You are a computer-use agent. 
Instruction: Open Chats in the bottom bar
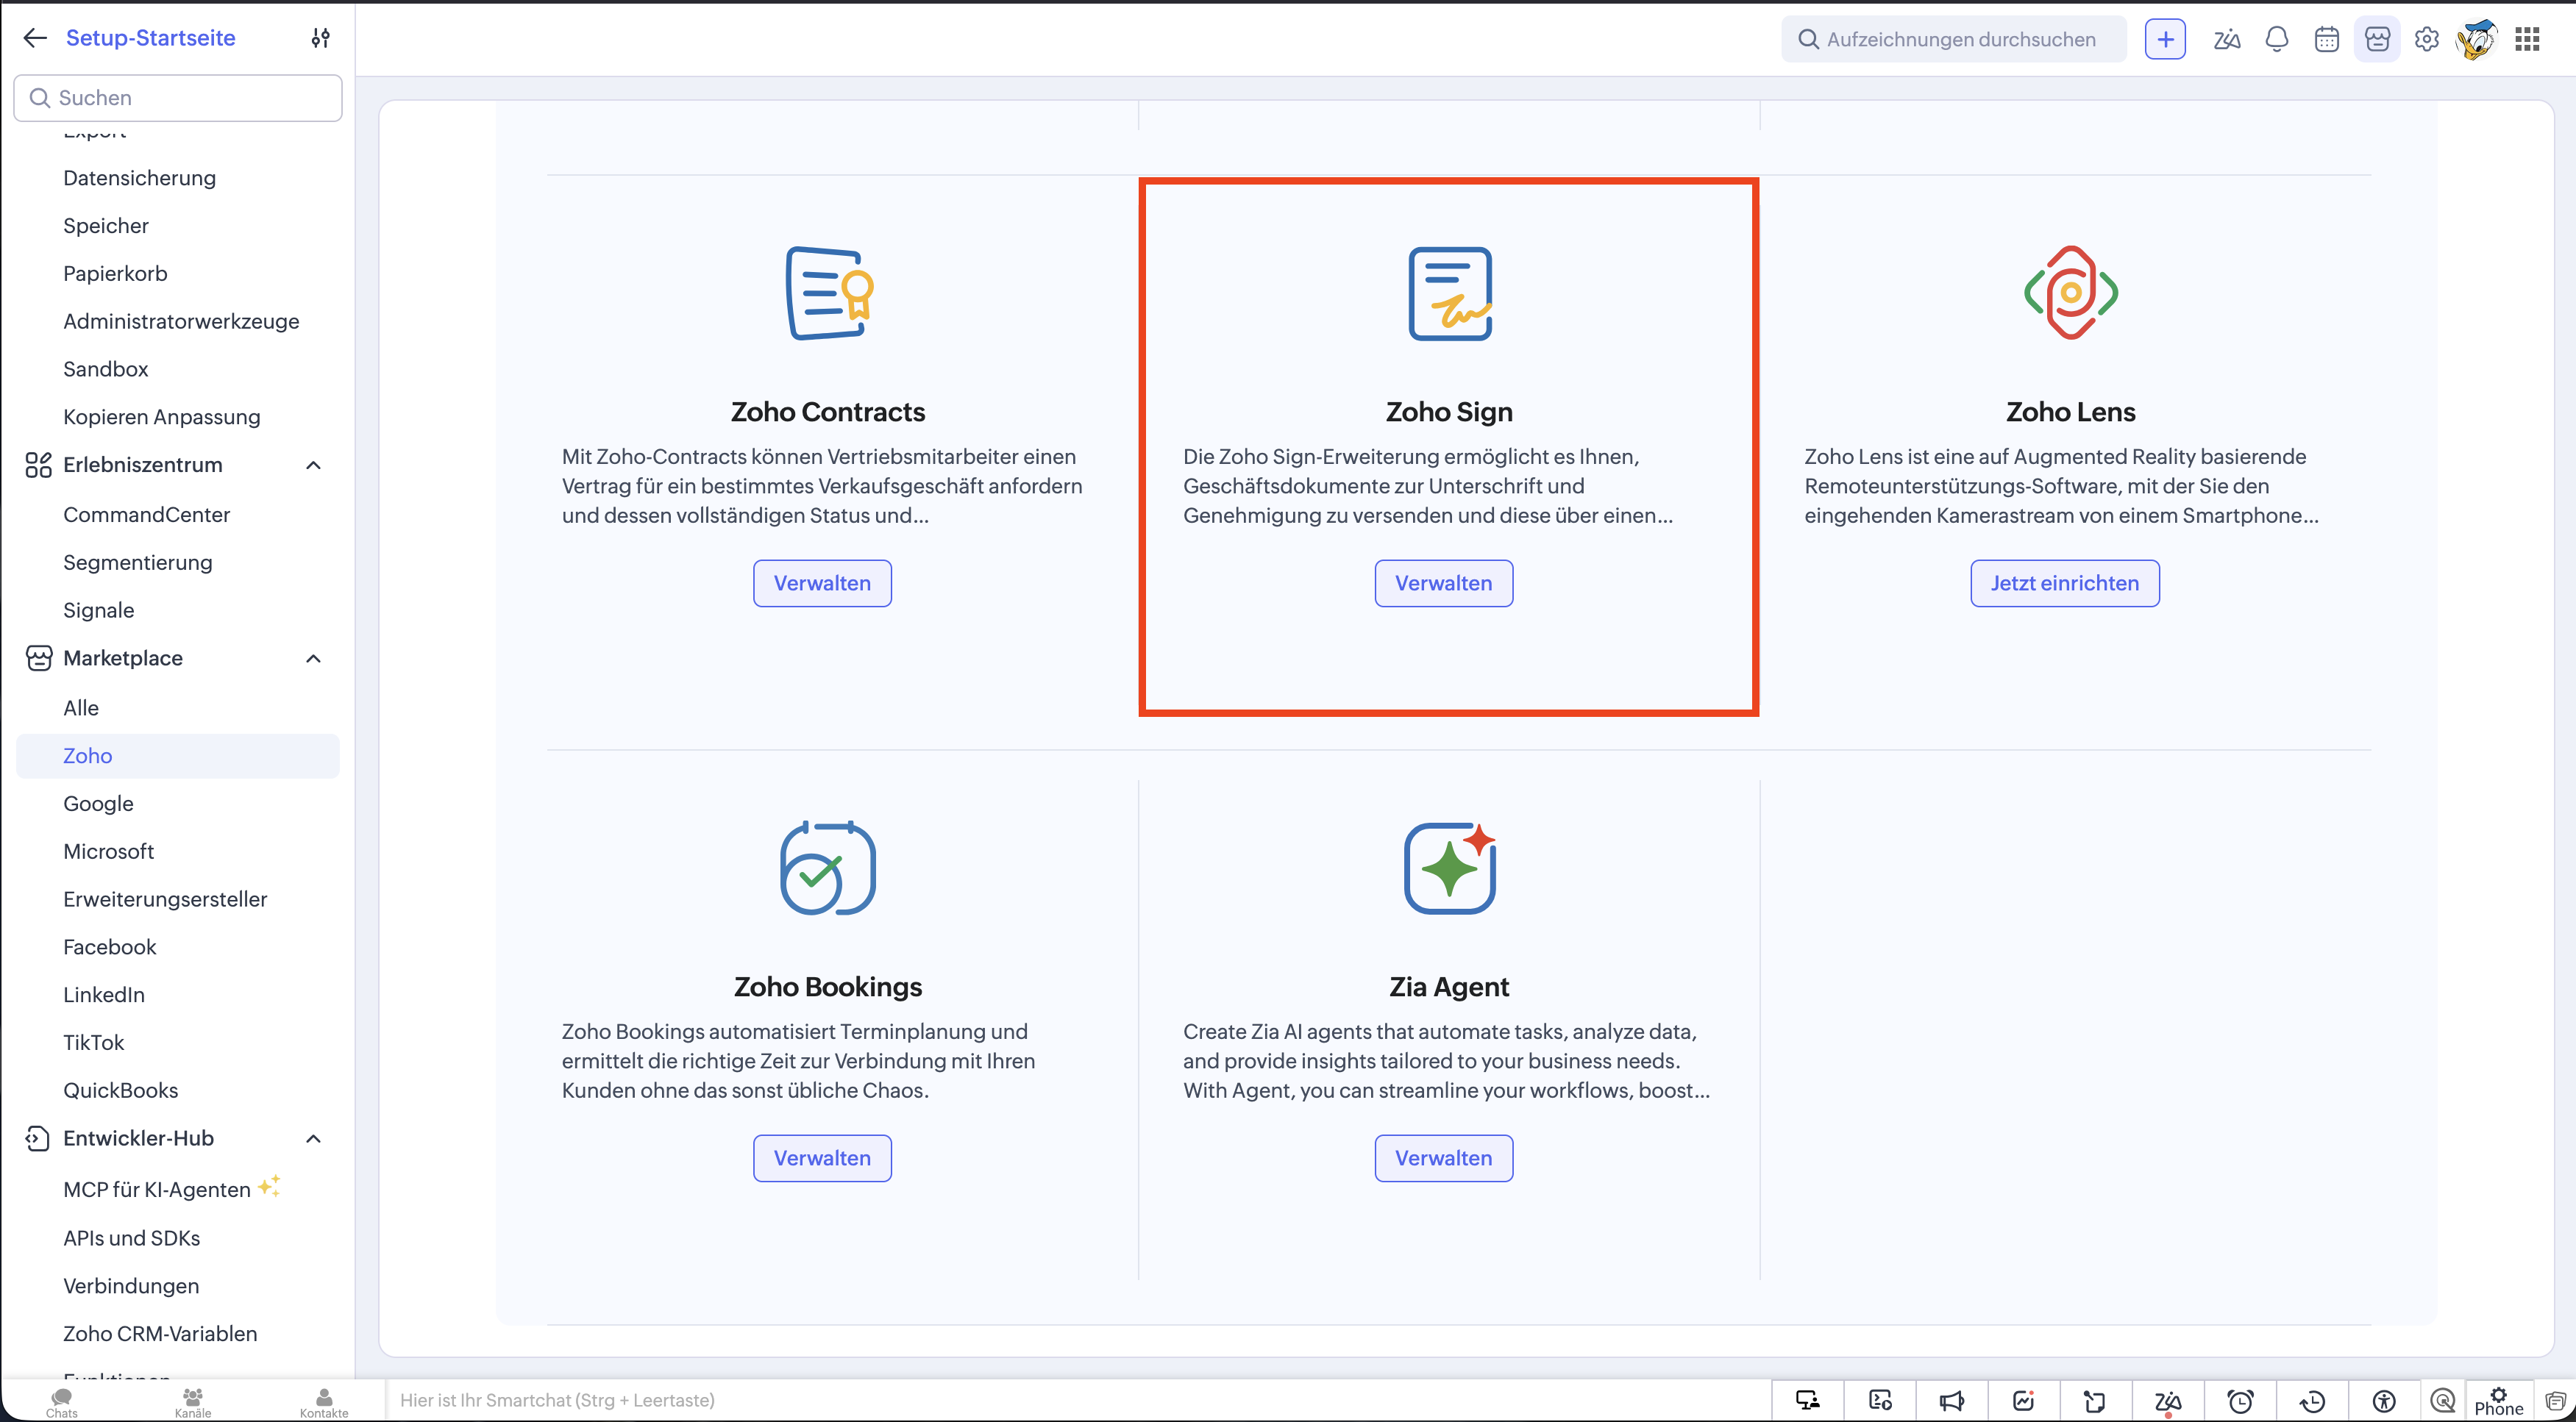(62, 1401)
